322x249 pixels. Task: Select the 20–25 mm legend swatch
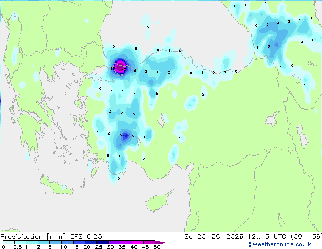click(90, 242)
